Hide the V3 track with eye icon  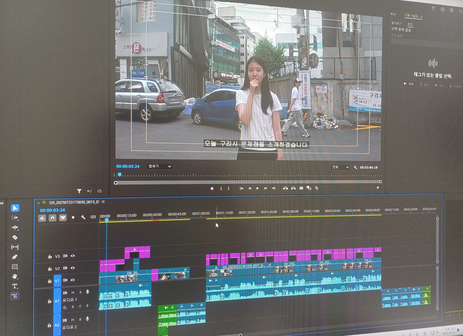(73, 256)
